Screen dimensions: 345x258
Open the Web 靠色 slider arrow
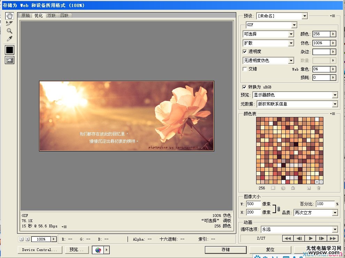[x=333, y=69]
